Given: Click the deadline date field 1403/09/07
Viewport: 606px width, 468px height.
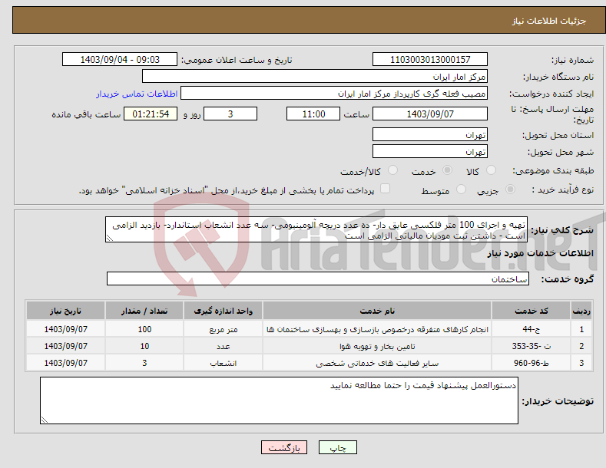Looking at the screenshot, I should click(430, 114).
